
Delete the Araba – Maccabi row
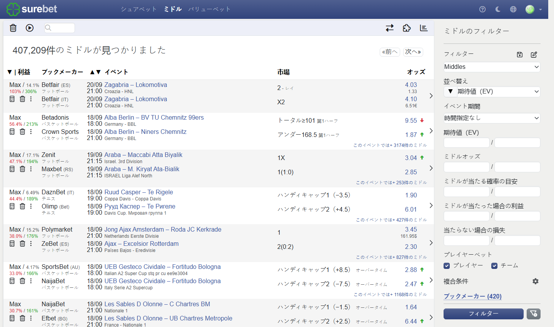click(22, 169)
